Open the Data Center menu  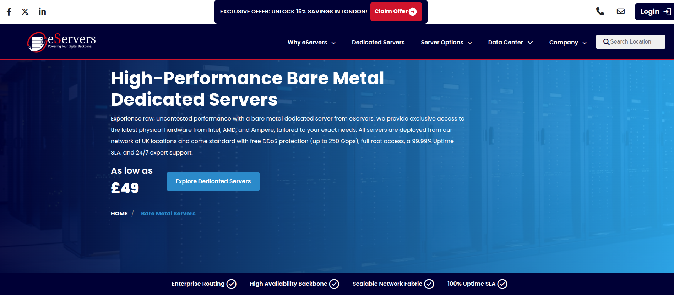pos(505,43)
